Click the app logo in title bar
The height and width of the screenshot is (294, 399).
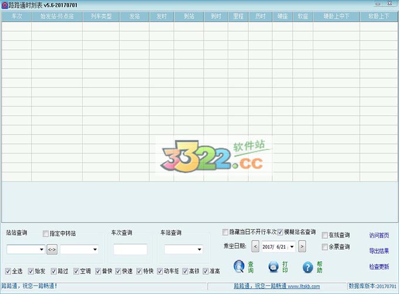[x=5, y=5]
